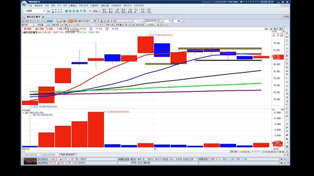The width and height of the screenshot is (314, 176).
Task: Click the 차트툴 button
Action: 40,25
